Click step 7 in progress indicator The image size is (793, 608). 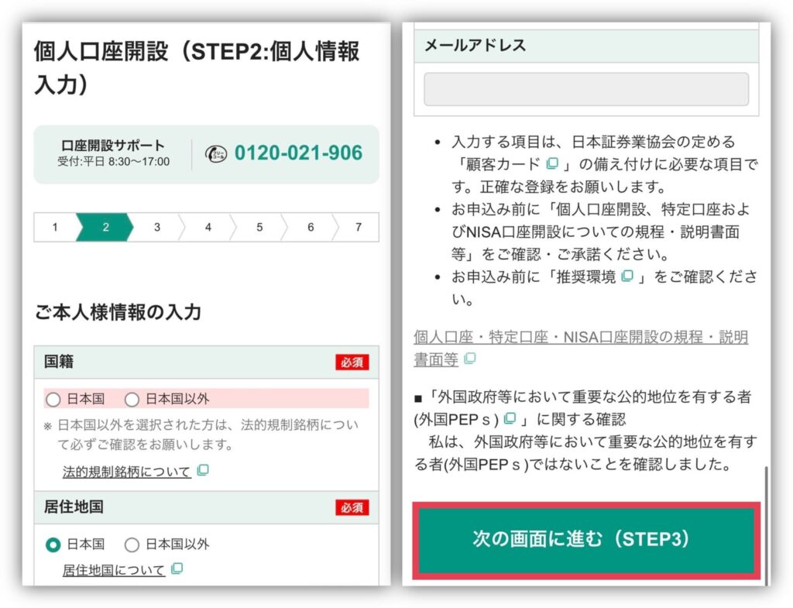pyautogui.click(x=358, y=228)
